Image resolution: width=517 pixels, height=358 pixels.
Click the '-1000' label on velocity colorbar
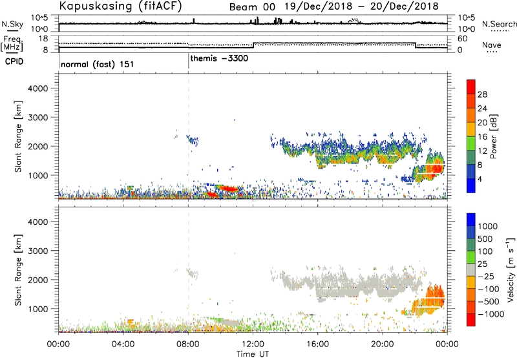coord(491,314)
